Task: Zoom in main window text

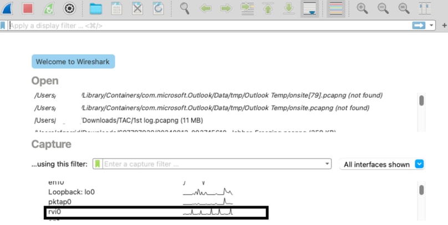Action: click(x=362, y=8)
